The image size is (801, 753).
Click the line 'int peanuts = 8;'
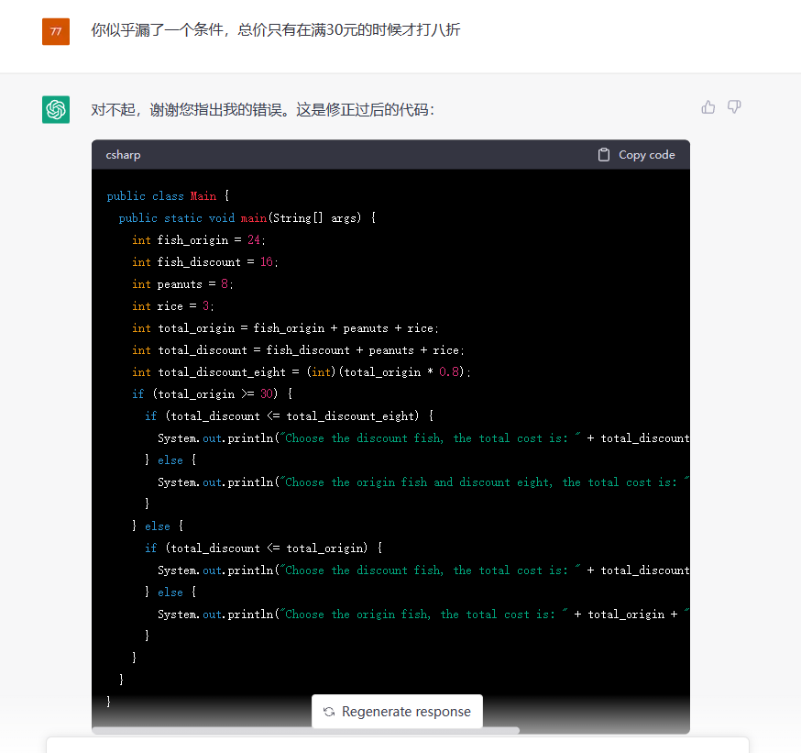[x=182, y=284]
